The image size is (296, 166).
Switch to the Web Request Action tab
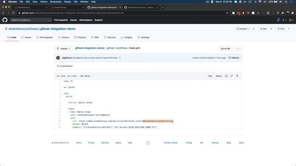click(141, 7)
